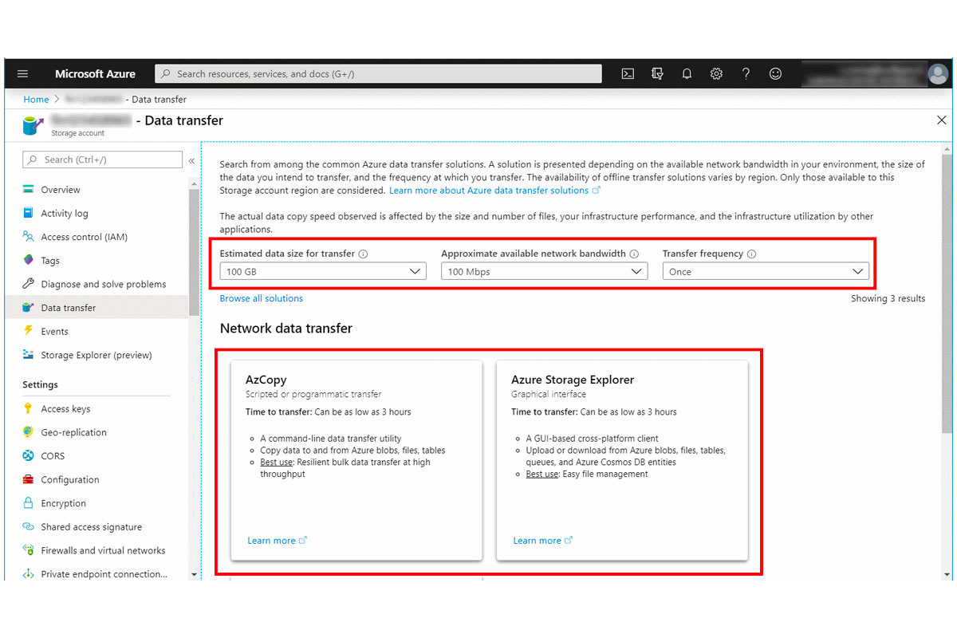The image size is (957, 638).
Task: Click the Encryption lock icon
Action: pyautogui.click(x=29, y=503)
